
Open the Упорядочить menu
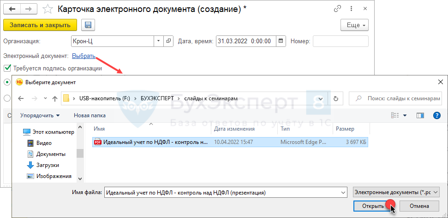40,115
